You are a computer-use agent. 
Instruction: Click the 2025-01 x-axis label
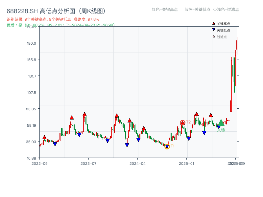tap(186, 164)
